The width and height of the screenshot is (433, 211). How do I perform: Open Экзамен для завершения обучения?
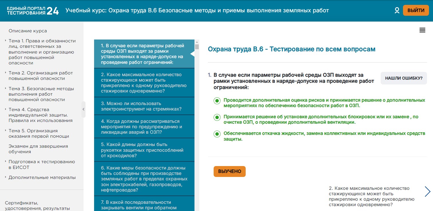pos(38,149)
